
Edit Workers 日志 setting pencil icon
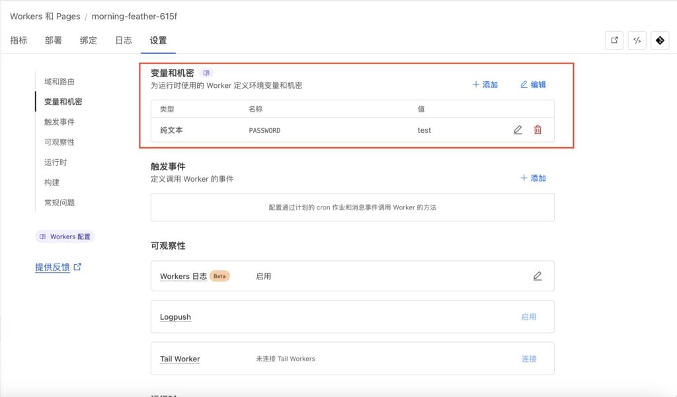click(538, 275)
